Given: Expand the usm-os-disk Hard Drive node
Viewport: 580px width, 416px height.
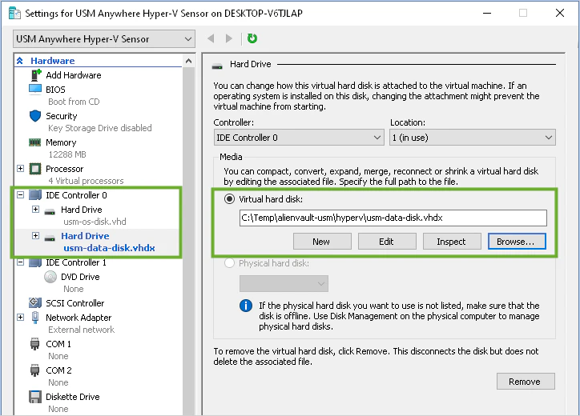Looking at the screenshot, I should 35,209.
